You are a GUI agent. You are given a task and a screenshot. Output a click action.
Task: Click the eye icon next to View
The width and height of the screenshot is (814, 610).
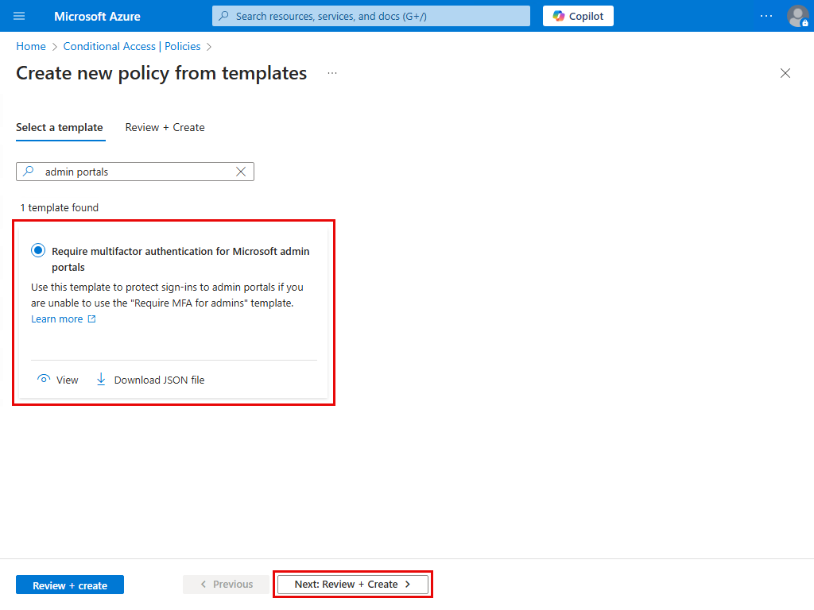44,379
